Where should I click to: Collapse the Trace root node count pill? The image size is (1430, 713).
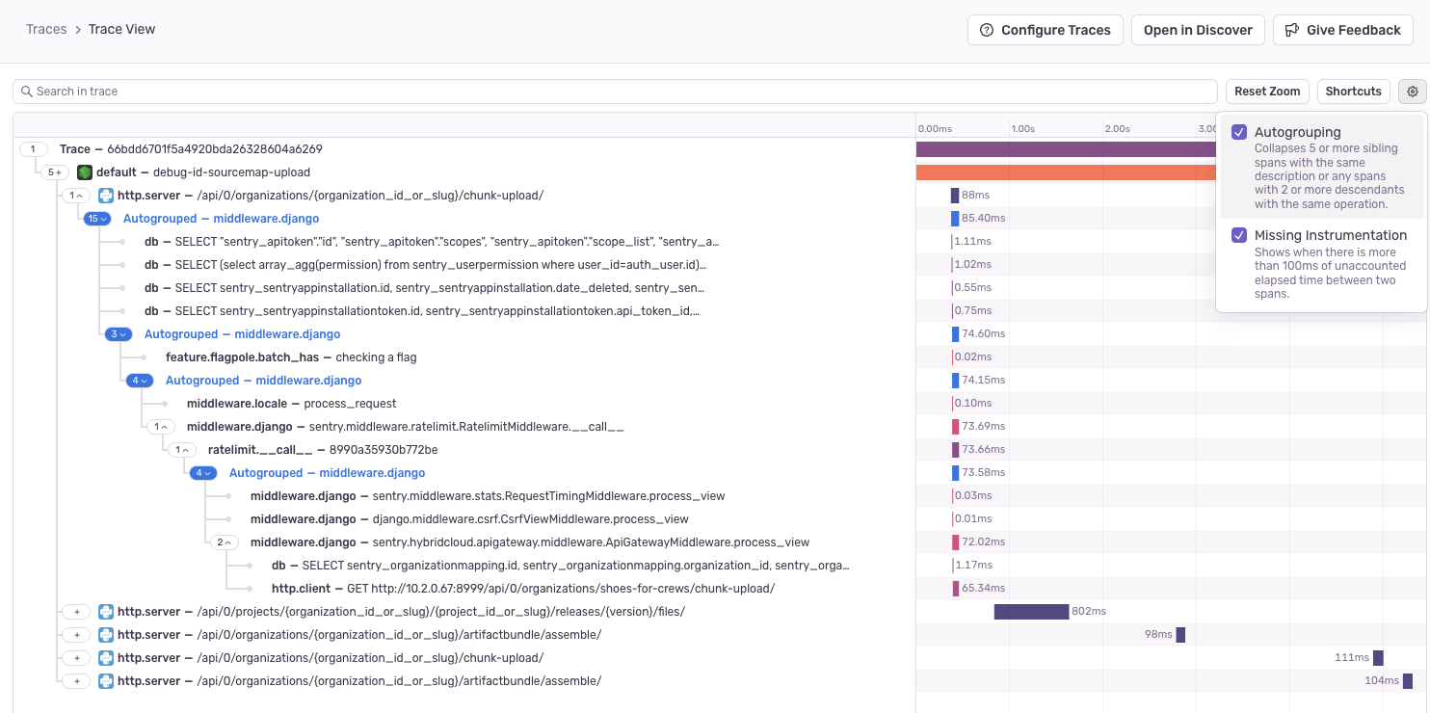(x=33, y=149)
